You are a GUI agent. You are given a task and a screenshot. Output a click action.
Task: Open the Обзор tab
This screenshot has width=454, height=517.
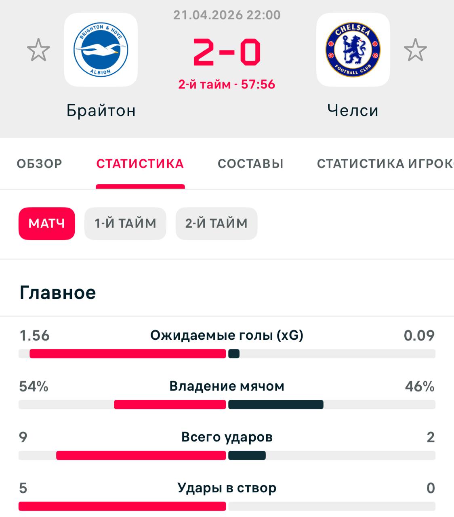[x=40, y=164]
